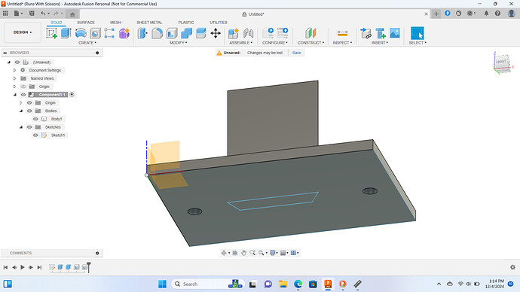Select the Extrude tool

point(66,33)
